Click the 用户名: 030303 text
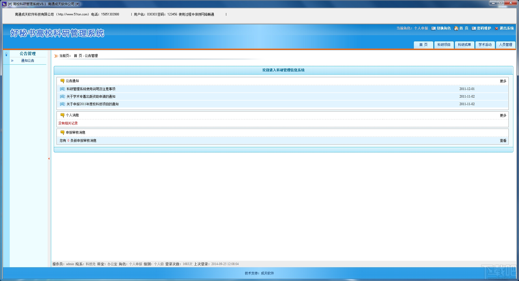The height and width of the screenshot is (281, 519). (x=145, y=14)
